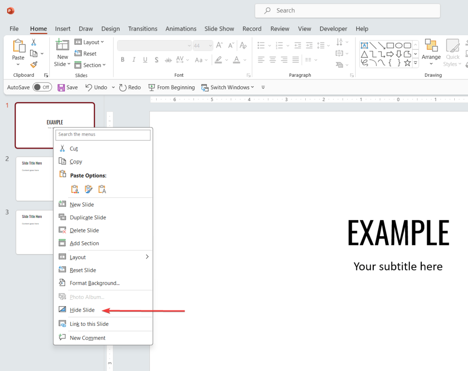The image size is (468, 371).
Task: Open the Section dropdown in ribbon
Action: click(90, 65)
